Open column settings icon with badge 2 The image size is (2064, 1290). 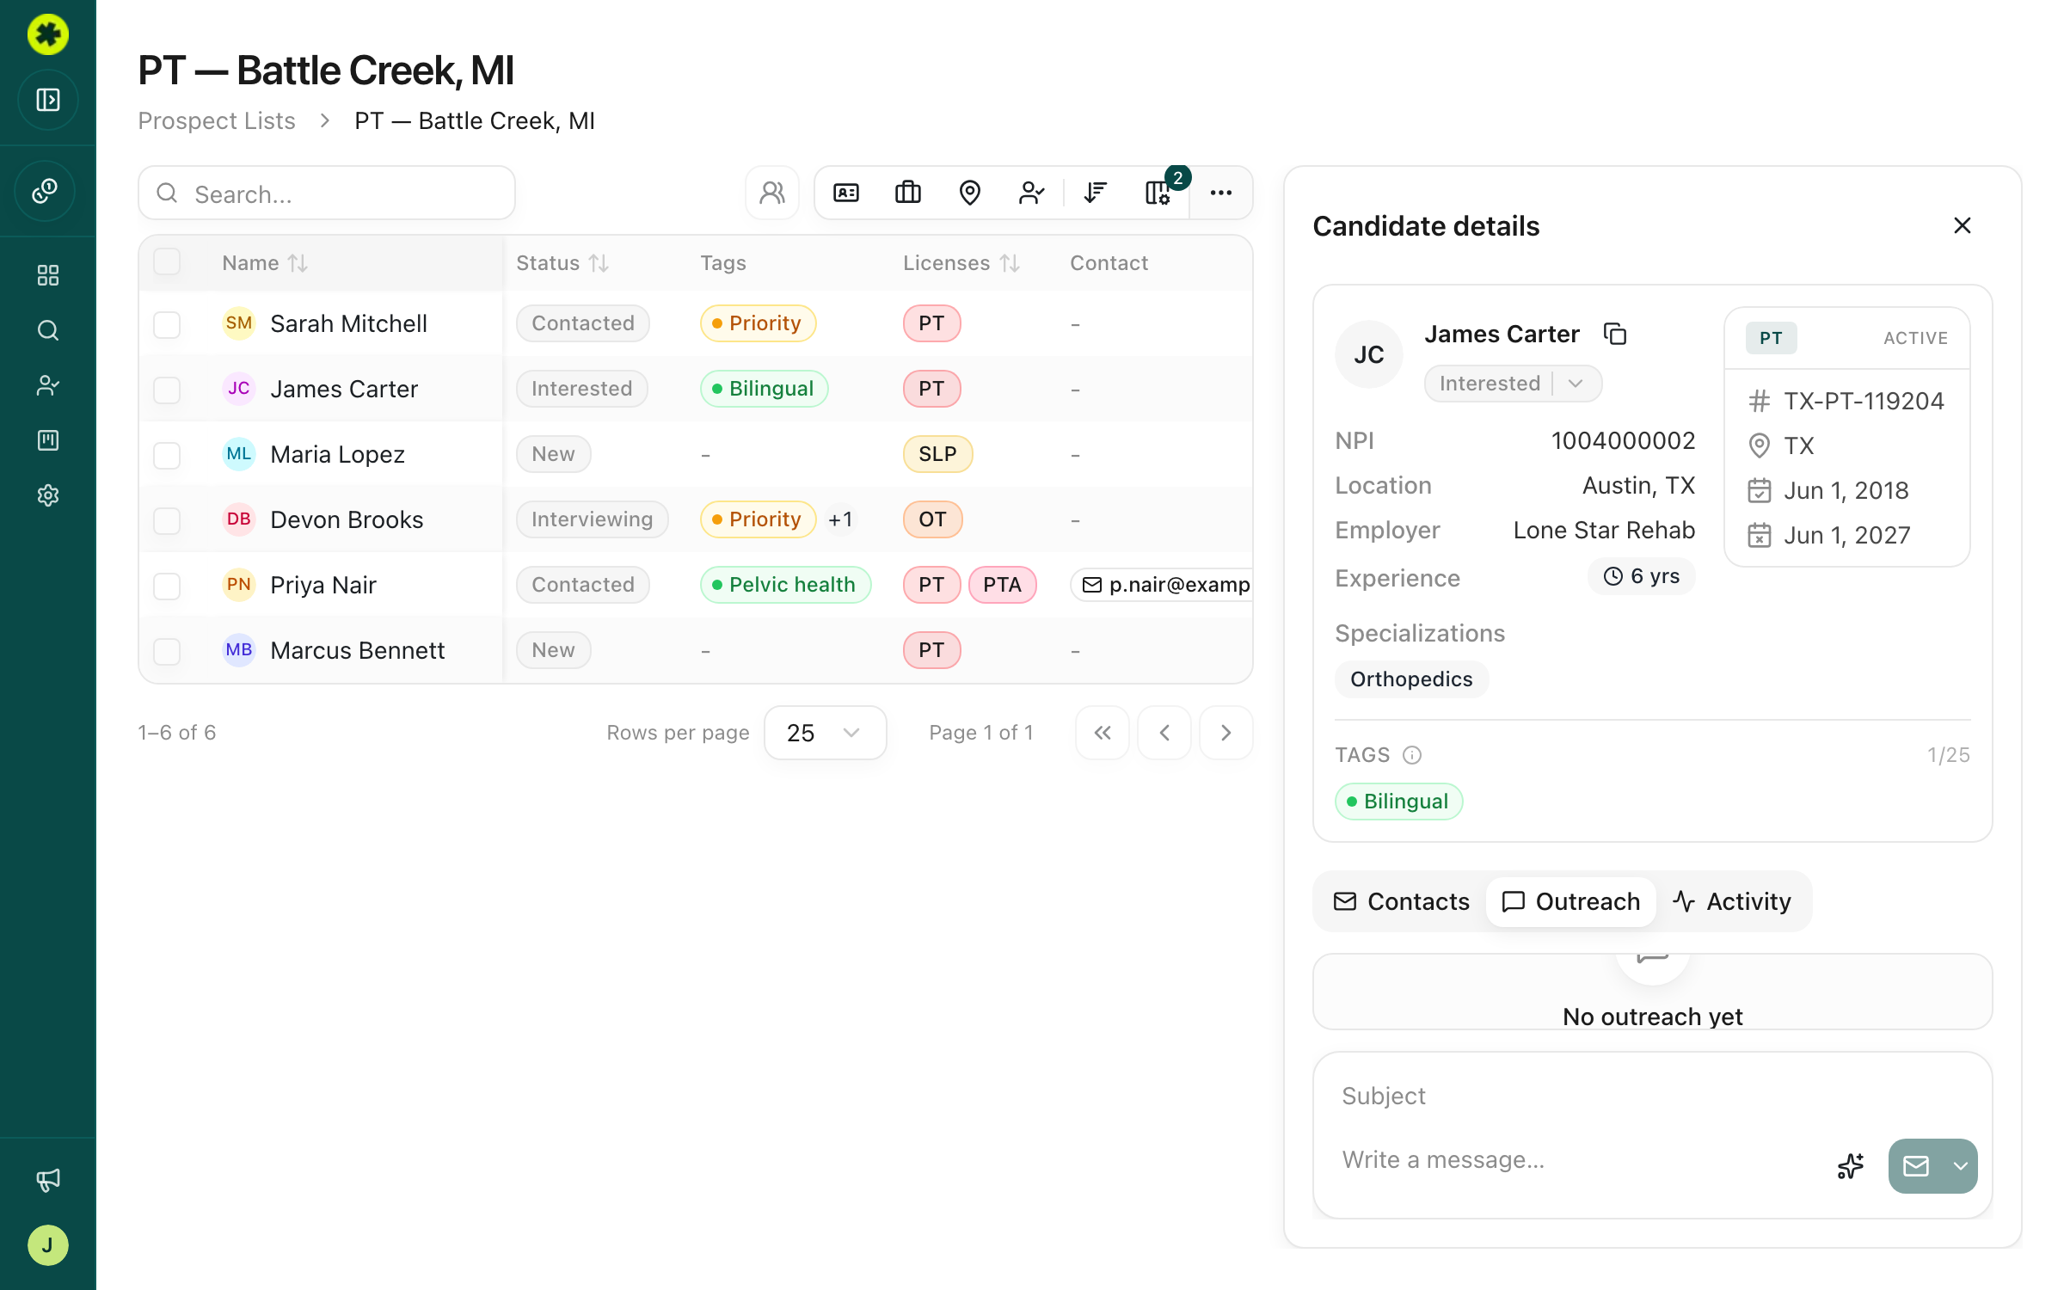pyautogui.click(x=1158, y=193)
